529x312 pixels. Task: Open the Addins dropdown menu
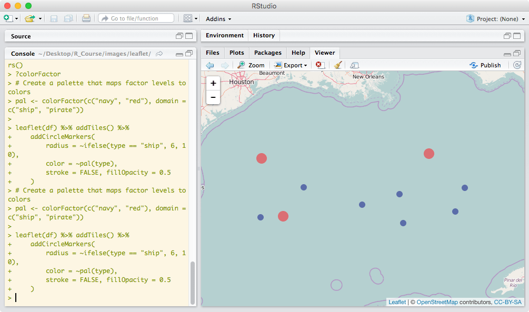point(218,19)
